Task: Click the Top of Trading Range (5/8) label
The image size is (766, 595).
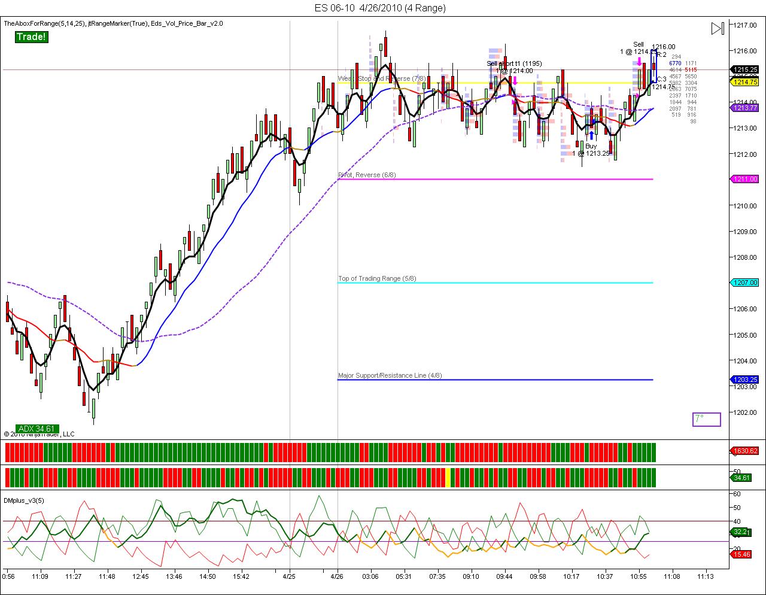Action: click(x=377, y=278)
